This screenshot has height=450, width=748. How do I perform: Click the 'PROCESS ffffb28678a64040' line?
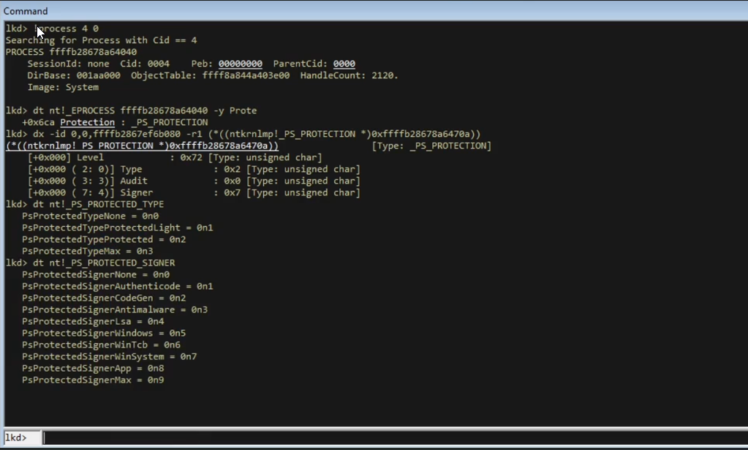click(71, 51)
